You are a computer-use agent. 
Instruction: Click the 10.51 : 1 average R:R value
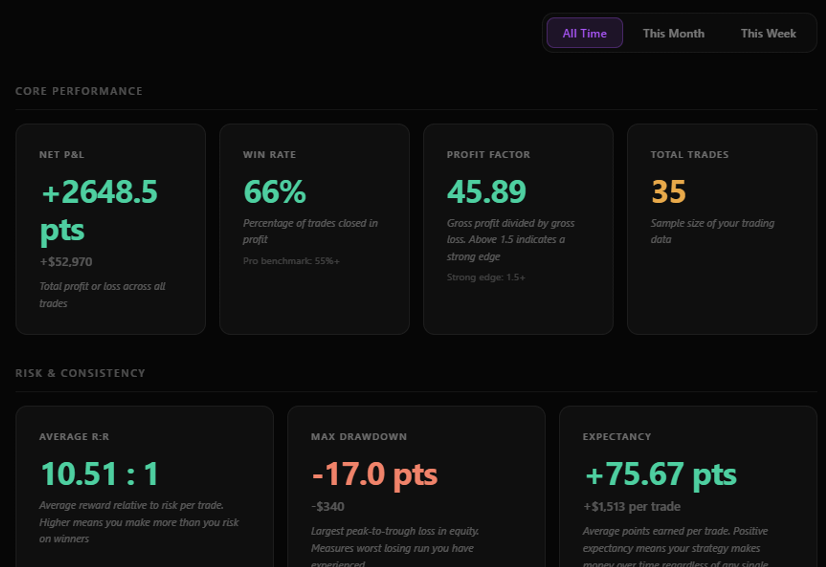[x=100, y=474]
